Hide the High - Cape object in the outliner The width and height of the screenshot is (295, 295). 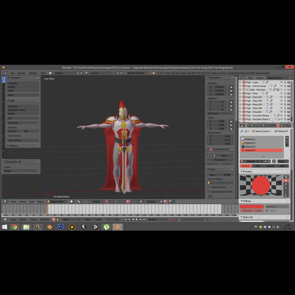pyautogui.click(x=282, y=82)
